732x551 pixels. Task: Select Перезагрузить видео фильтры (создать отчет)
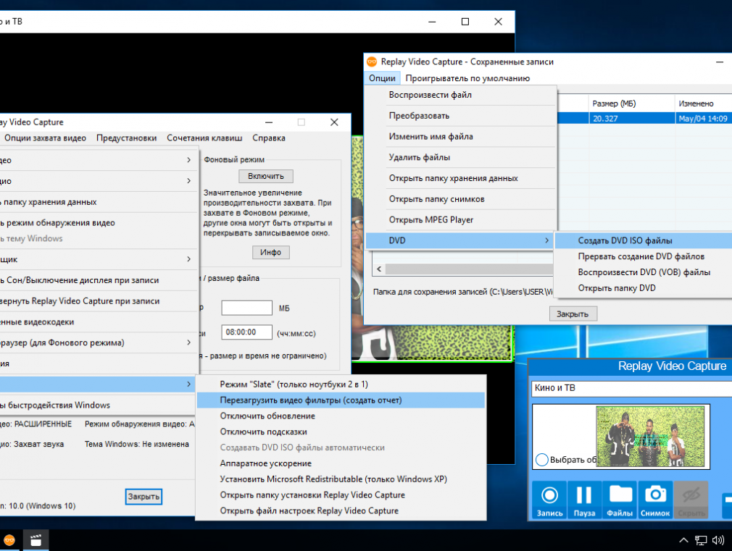341,400
